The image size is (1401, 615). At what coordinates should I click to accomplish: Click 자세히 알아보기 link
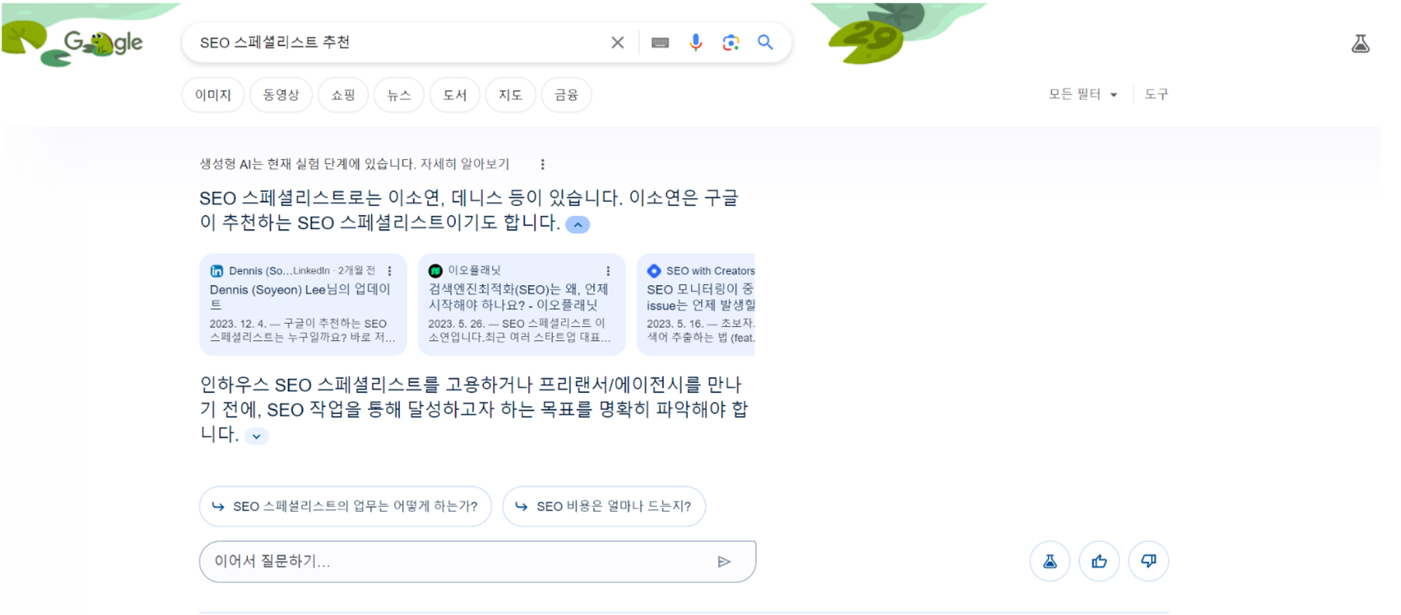464,164
